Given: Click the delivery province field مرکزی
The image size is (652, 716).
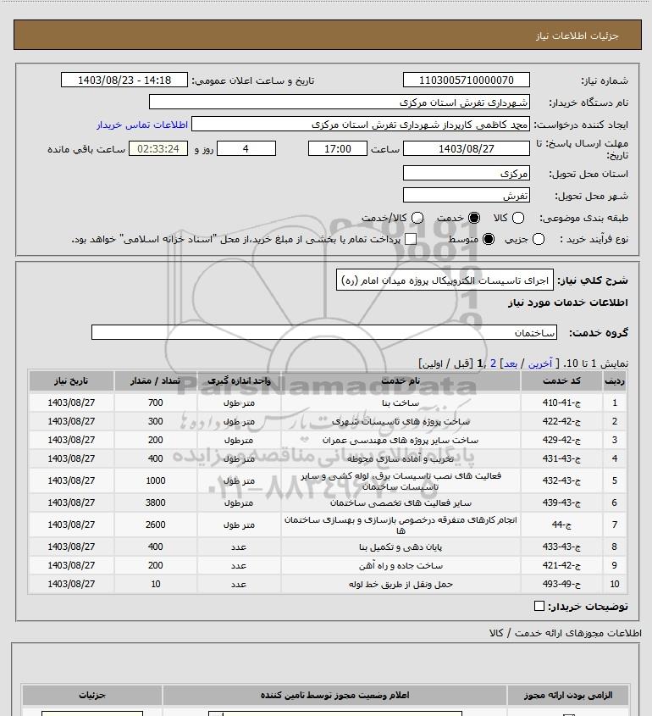Looking at the screenshot, I should 467,173.
